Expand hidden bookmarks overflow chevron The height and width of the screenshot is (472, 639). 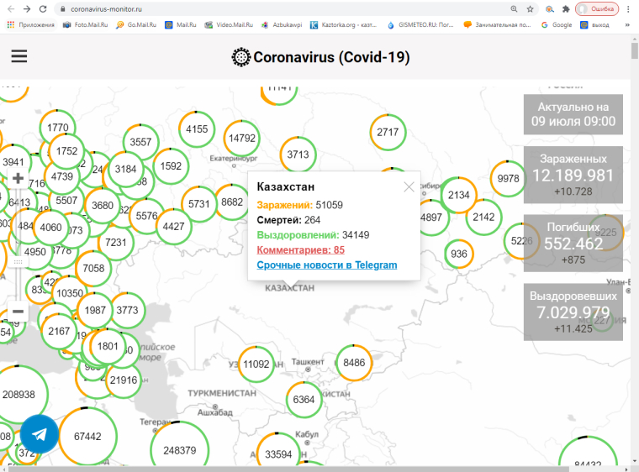(x=628, y=25)
